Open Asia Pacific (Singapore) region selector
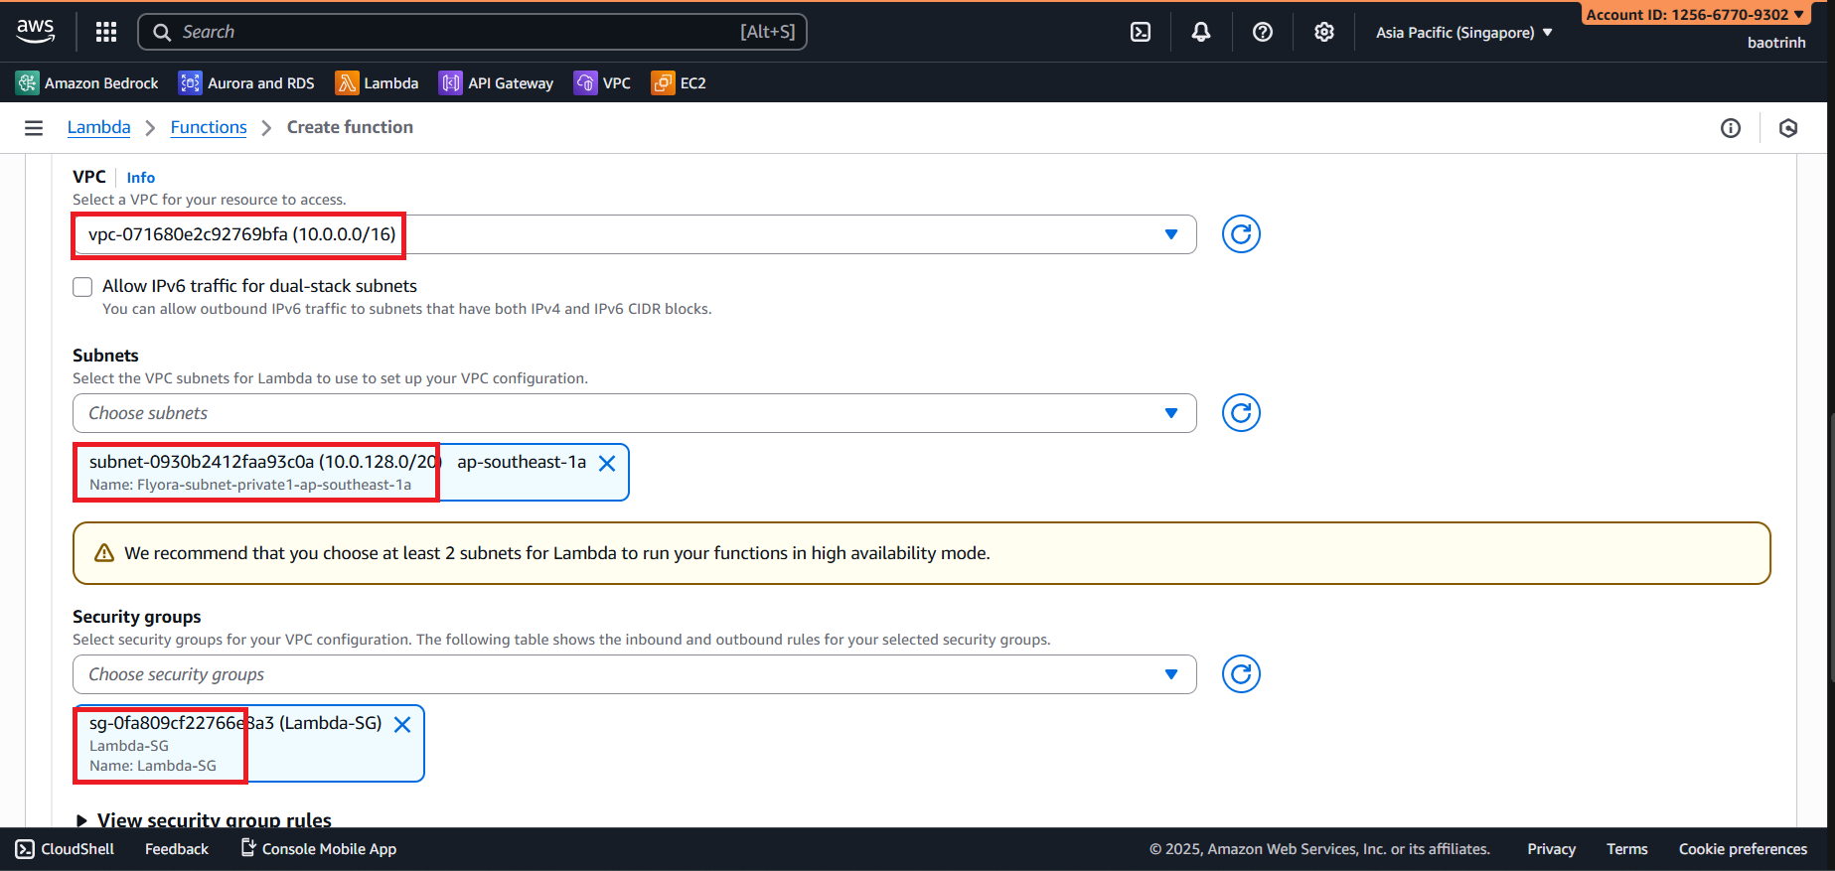Viewport: 1835px width, 871px height. (1463, 33)
